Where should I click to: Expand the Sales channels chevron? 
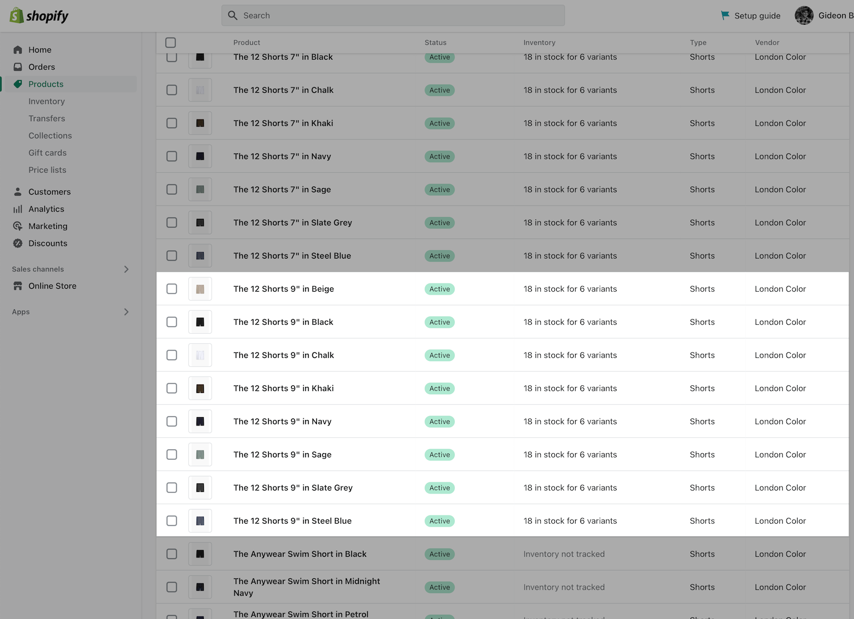[126, 269]
